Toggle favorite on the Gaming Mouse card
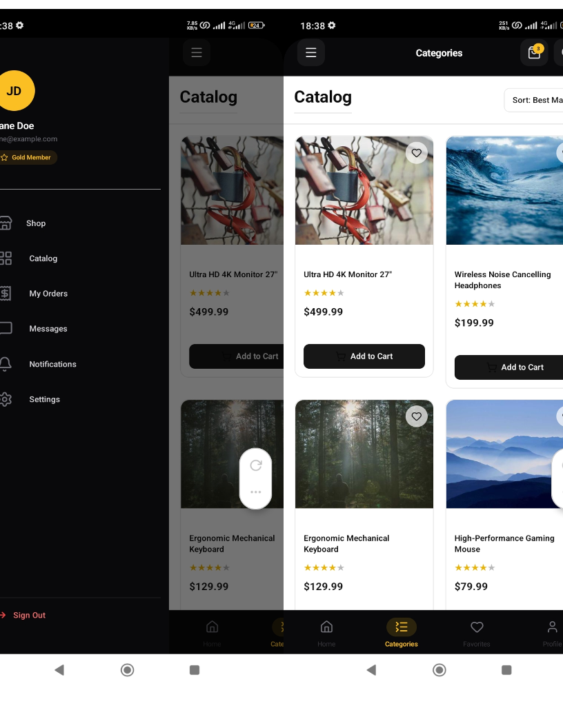 (x=560, y=416)
